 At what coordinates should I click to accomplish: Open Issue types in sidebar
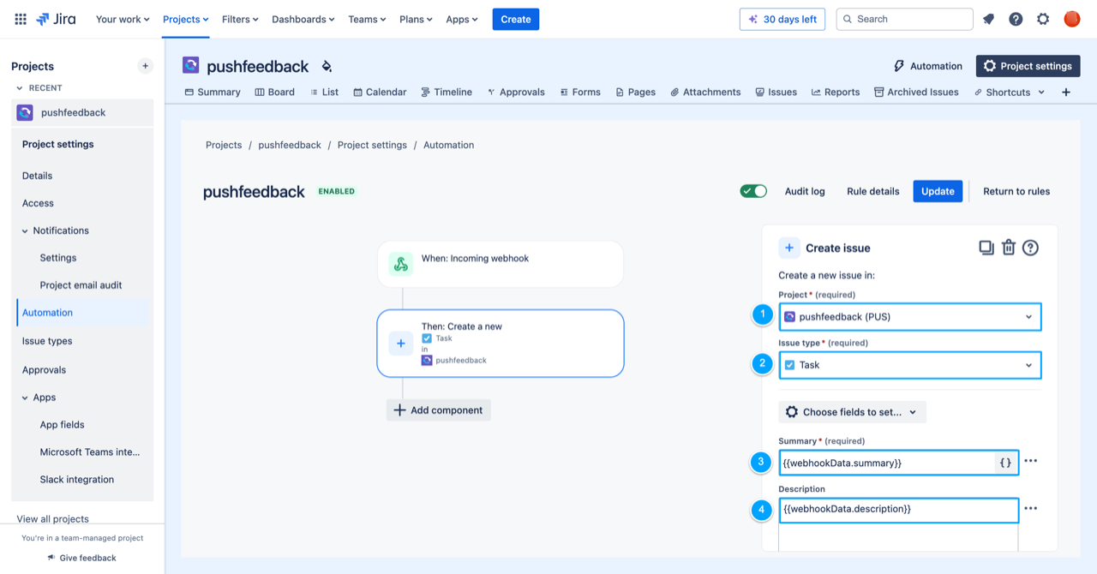[x=47, y=341]
